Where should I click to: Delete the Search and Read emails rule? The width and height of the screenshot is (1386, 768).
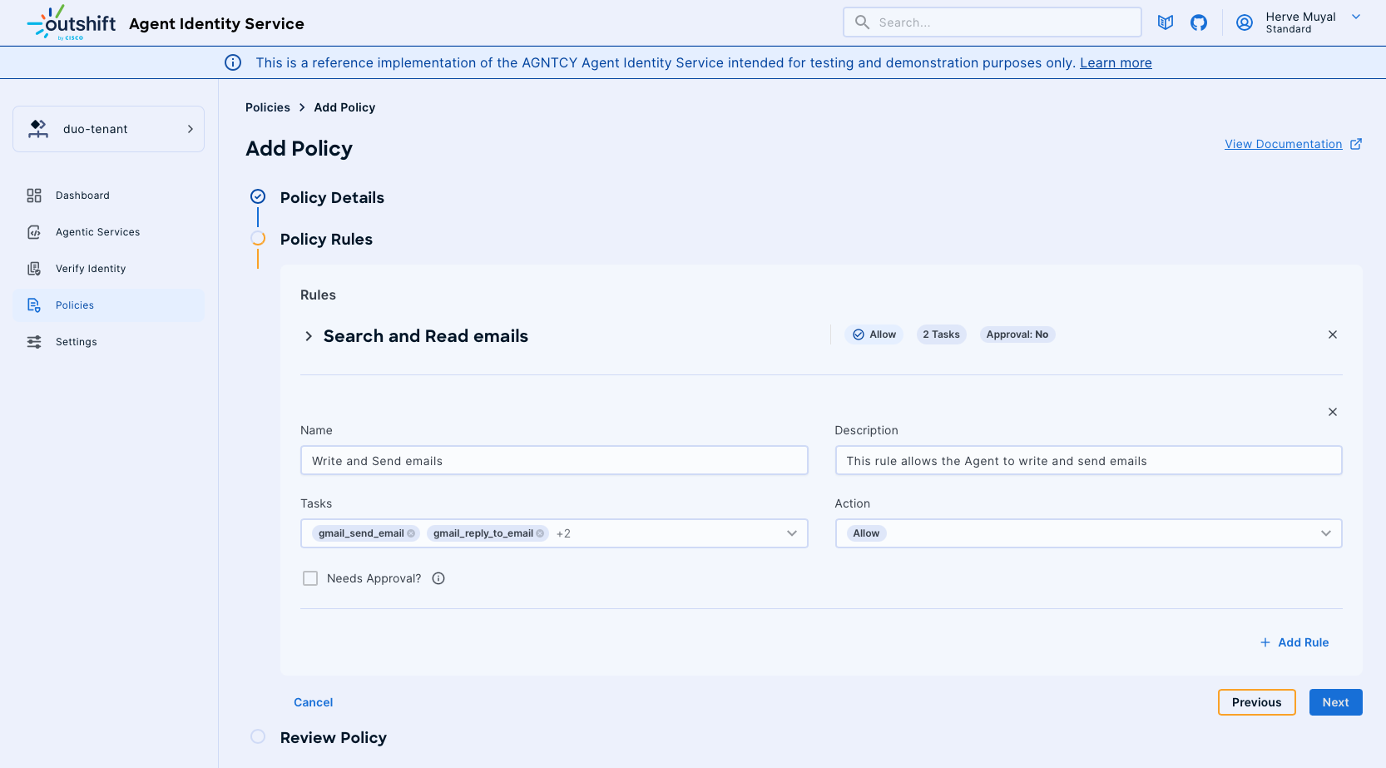(1332, 334)
